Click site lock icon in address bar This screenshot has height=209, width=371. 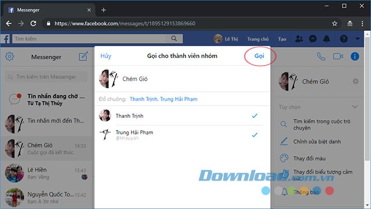[x=49, y=23]
